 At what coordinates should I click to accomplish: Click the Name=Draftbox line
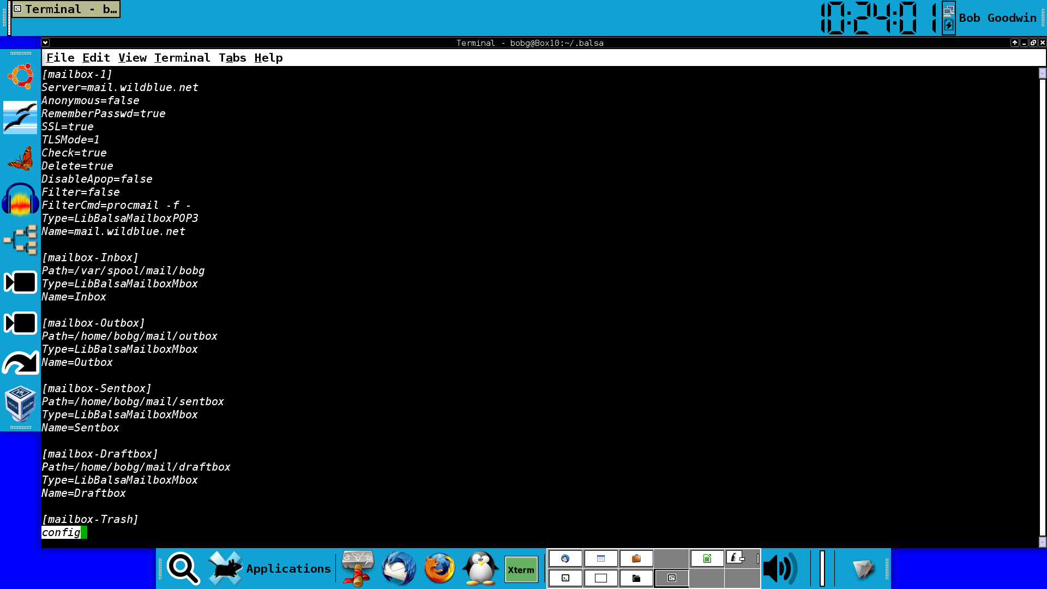click(84, 493)
